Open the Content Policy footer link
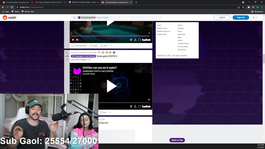 tap(183, 43)
